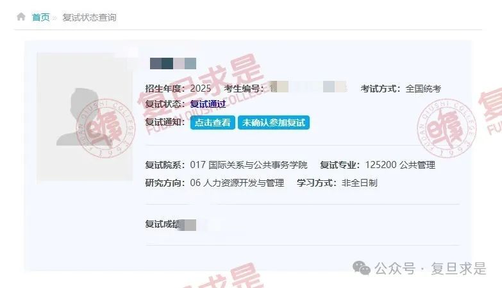502x288 pixels.
Task: Click the 全国统考 exam method text
Action: pos(423,89)
